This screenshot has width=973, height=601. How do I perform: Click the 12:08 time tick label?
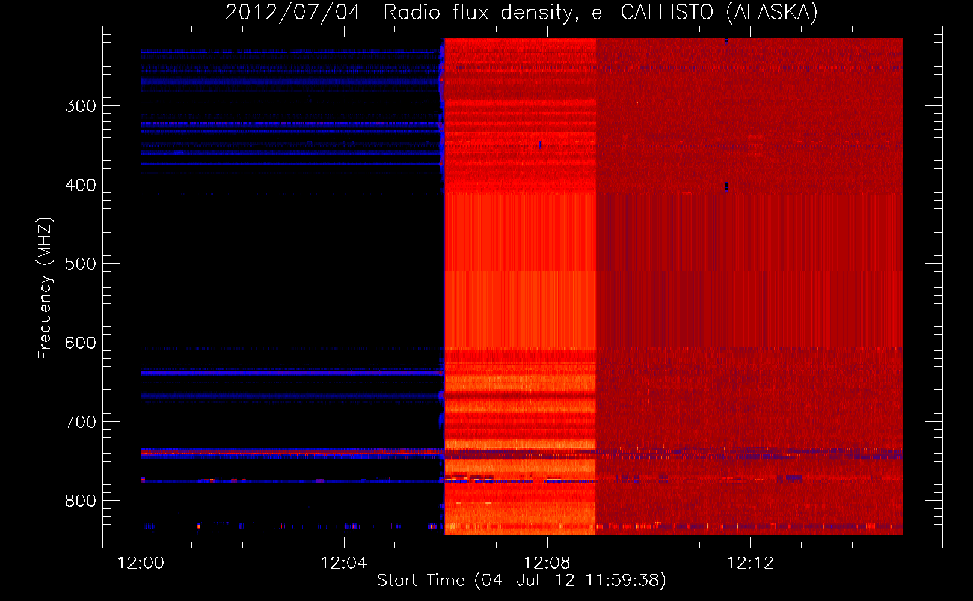[547, 563]
